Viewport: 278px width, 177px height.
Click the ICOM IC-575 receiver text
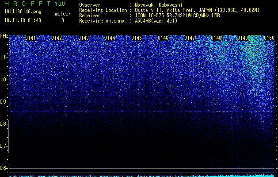pos(177,15)
